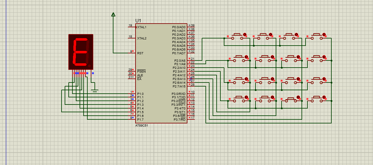Viewport: 373px width, 165px height.
Task: Click the ALE pin label on U1
Action: coord(140,75)
